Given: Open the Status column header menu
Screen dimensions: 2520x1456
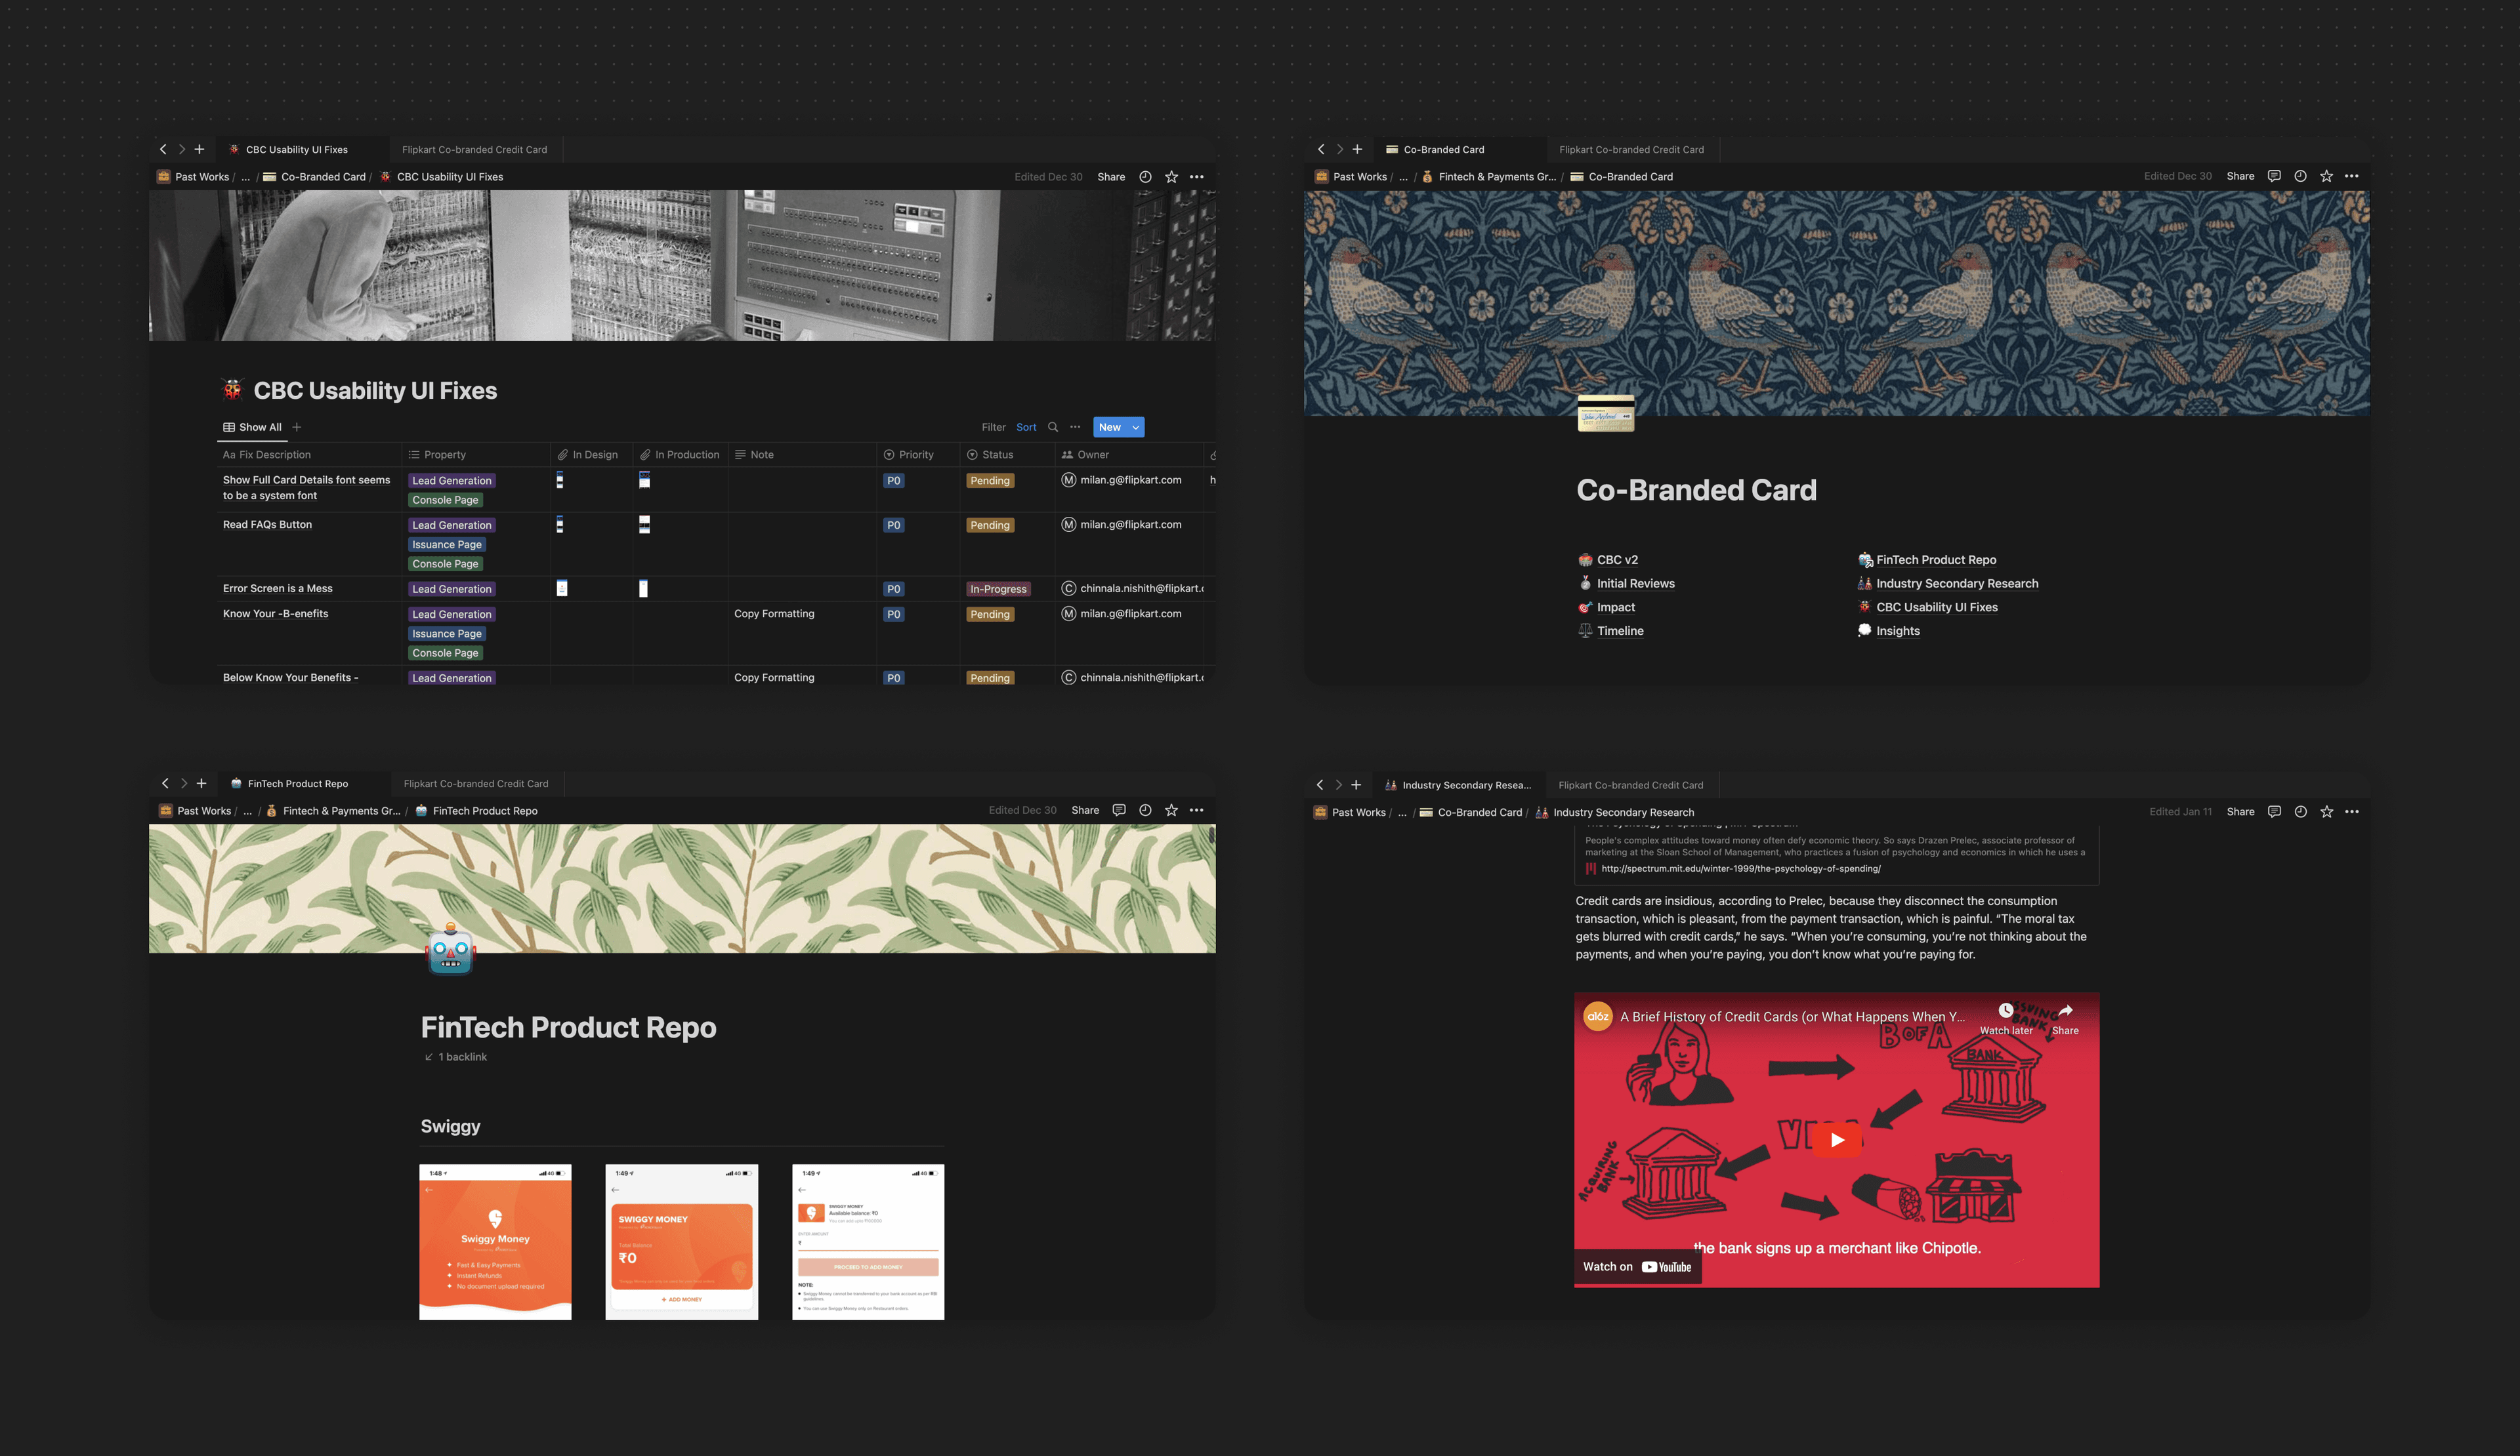Looking at the screenshot, I should pos(996,455).
